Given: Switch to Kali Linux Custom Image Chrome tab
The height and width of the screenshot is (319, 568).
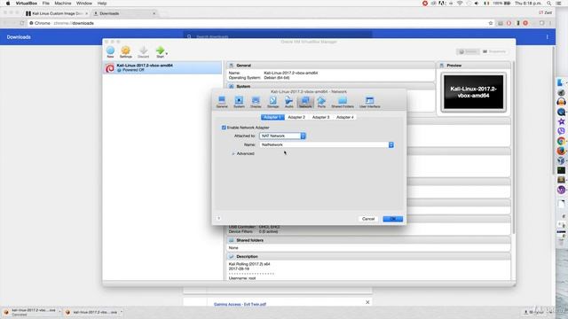Looking at the screenshot, I should tap(57, 13).
